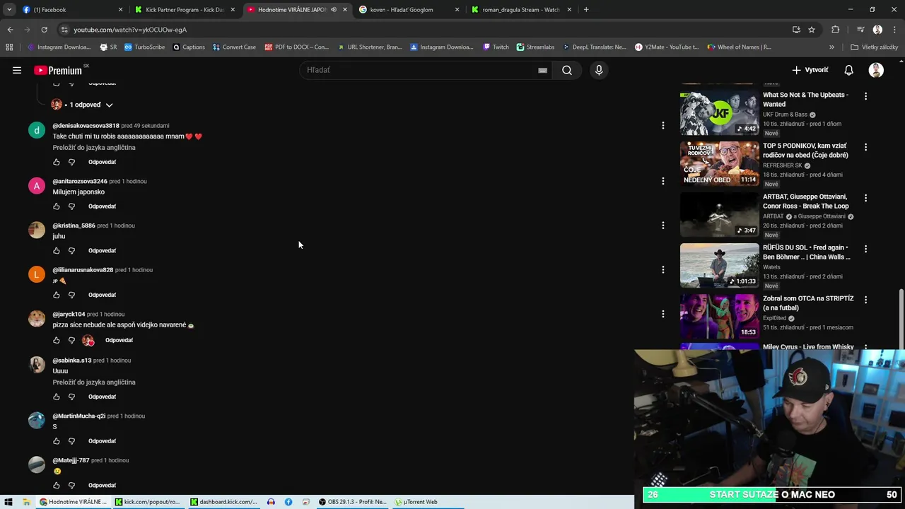
Task: Translate the 'Take chuti' comment to English
Action: point(94,148)
